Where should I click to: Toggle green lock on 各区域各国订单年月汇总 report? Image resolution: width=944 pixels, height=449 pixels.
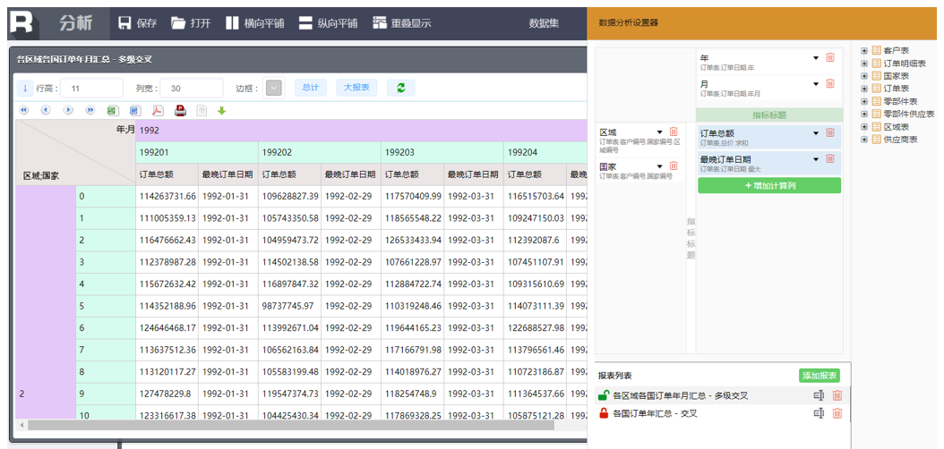tap(604, 395)
